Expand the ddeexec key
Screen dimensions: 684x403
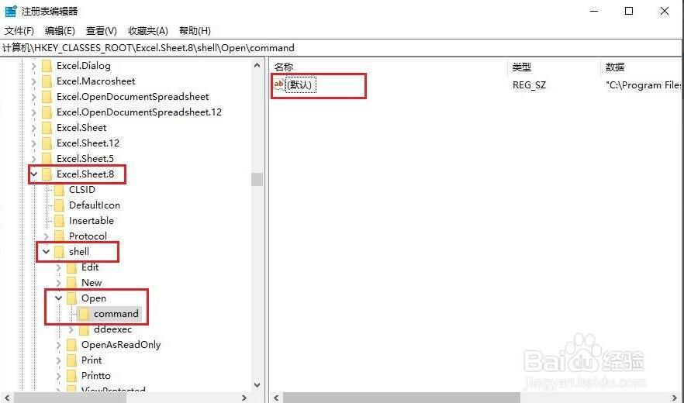click(71, 329)
